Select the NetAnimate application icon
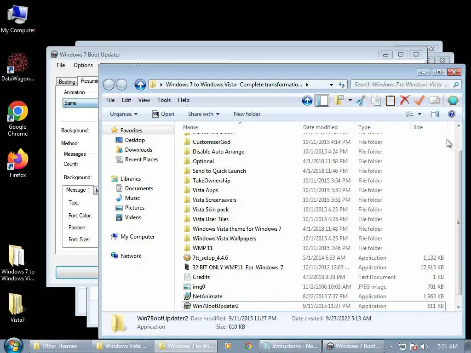This screenshot has width=471, height=353. (187, 296)
